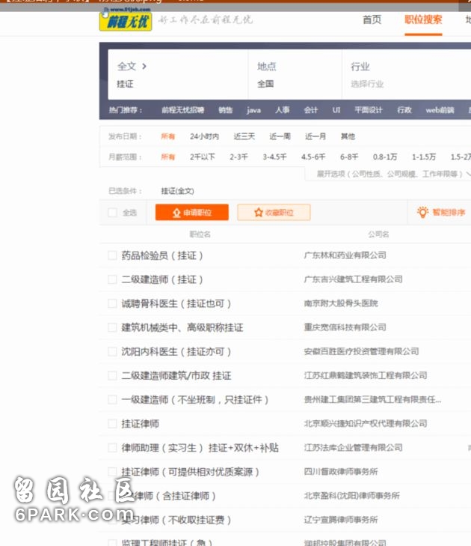Open company 四川恒政律师事务所
The height and width of the screenshot is (546, 471).
point(341,472)
